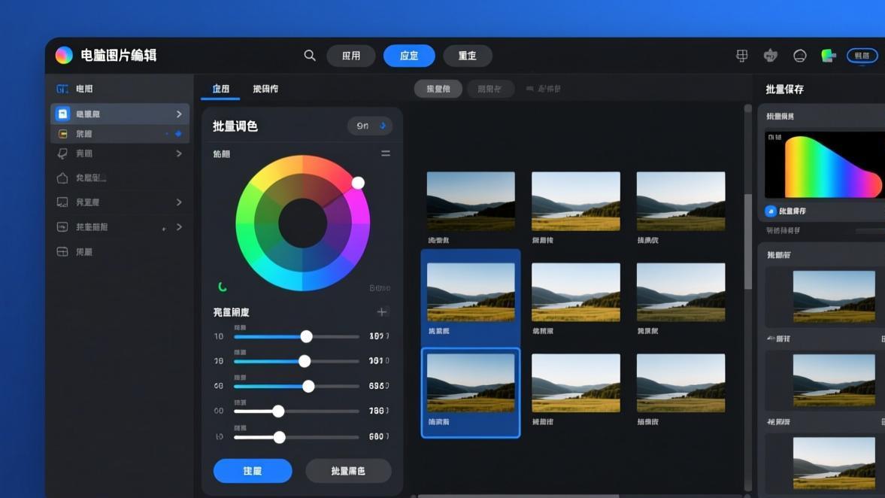885x498 pixels.
Task: Click the green gradient flag icon
Action: click(828, 56)
